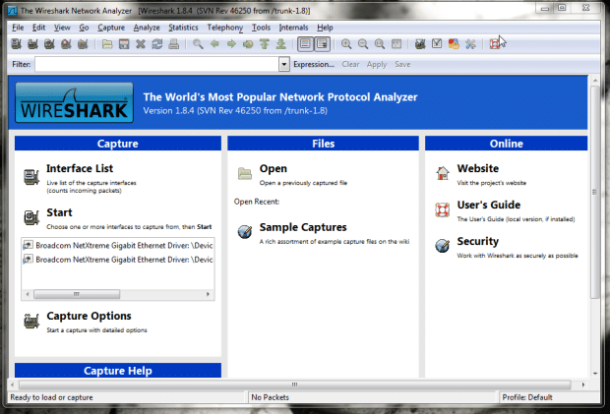Open Capture Filters from the toolbar icon
This screenshot has height=414, width=610.
[420, 44]
